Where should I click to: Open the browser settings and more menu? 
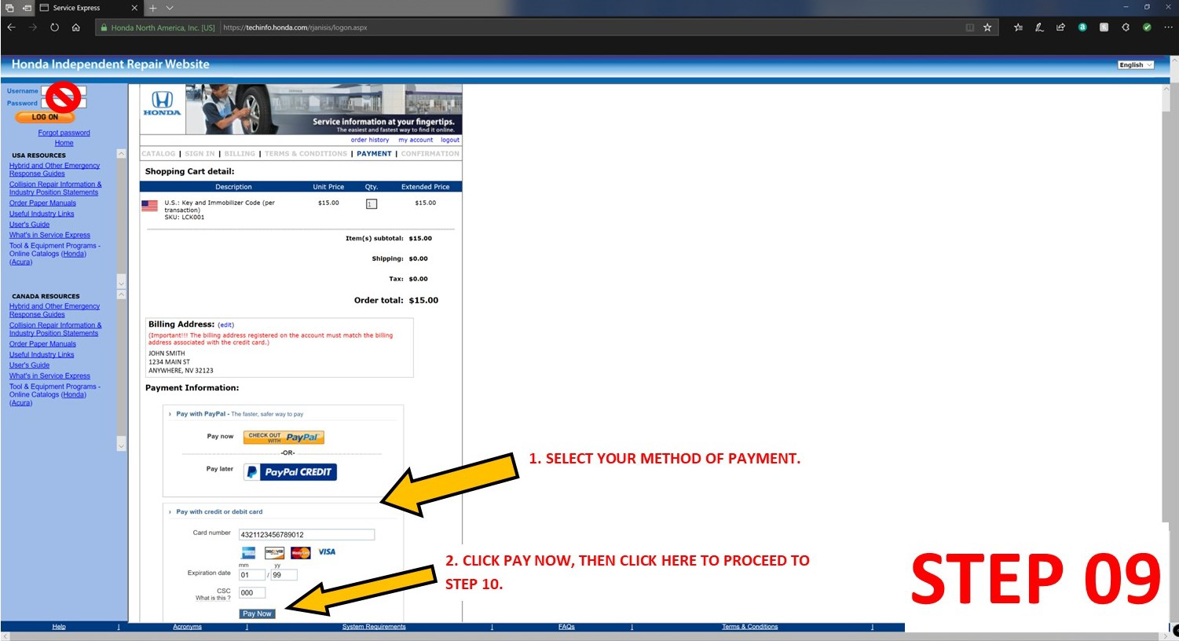(x=1168, y=27)
